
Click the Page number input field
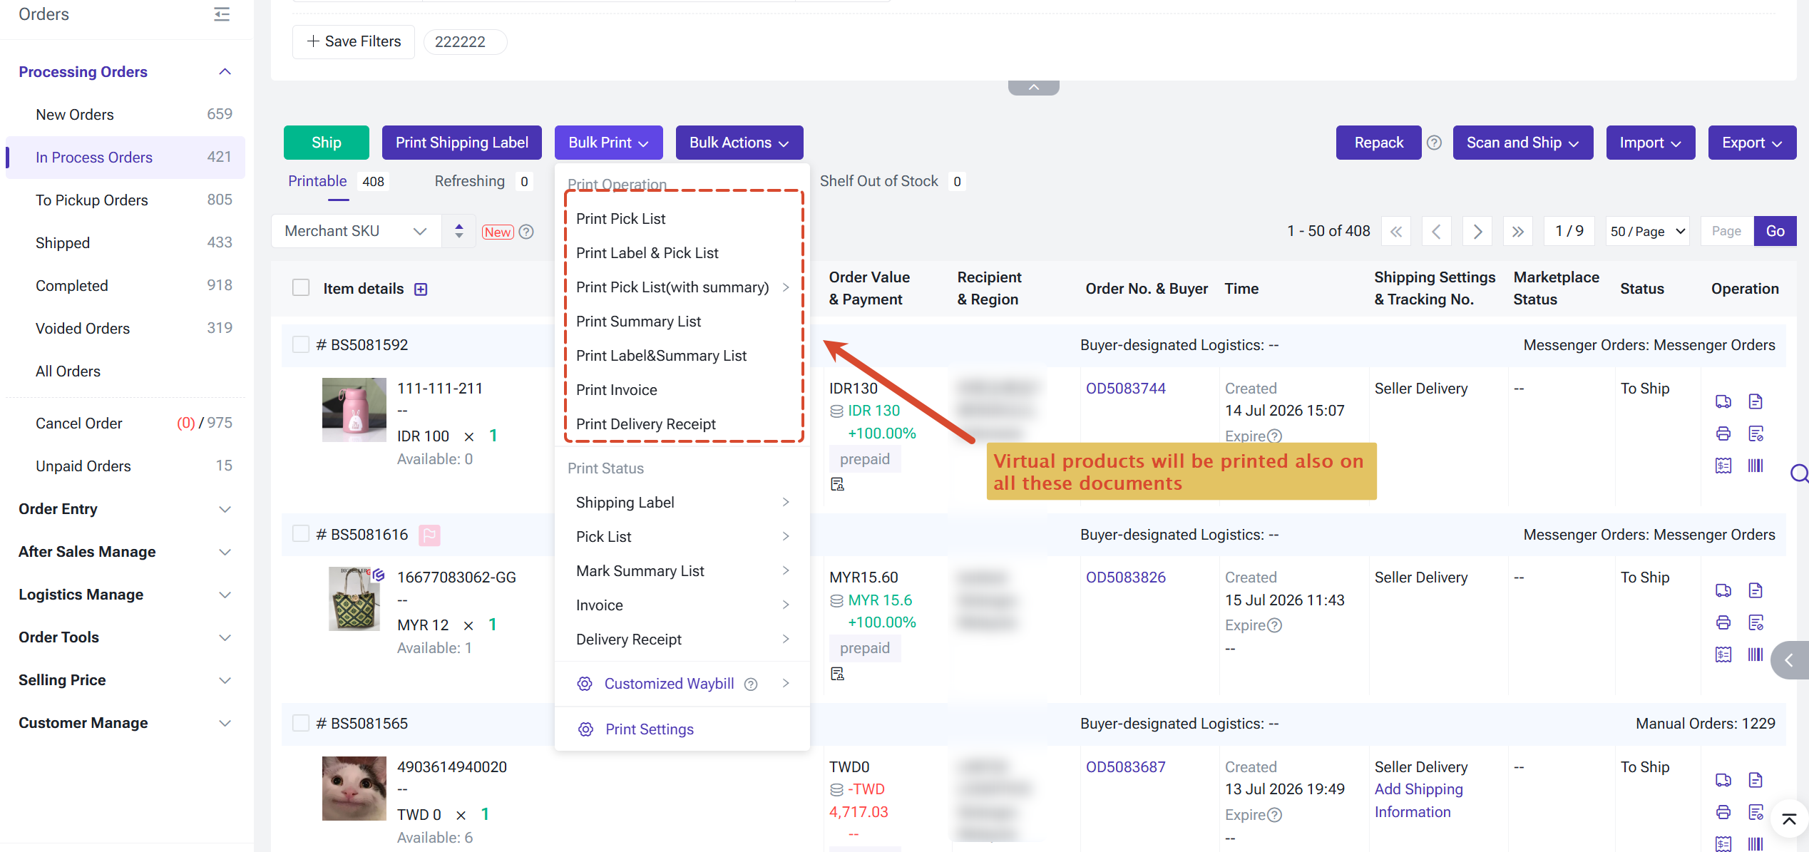point(1726,231)
